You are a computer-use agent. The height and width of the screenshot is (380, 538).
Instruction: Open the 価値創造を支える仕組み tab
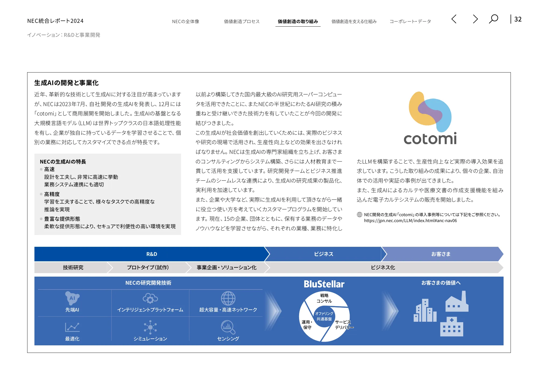(354, 21)
